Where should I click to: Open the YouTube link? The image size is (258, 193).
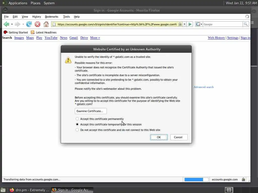(51, 38)
